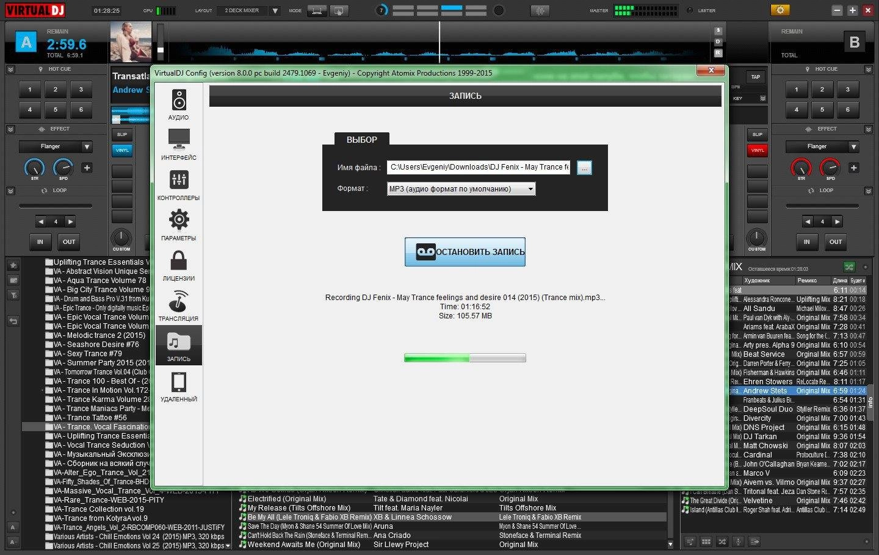Image resolution: width=879 pixels, height=555 pixels.
Task: Collapse deck A EFFECT panel
Action: click(x=10, y=129)
